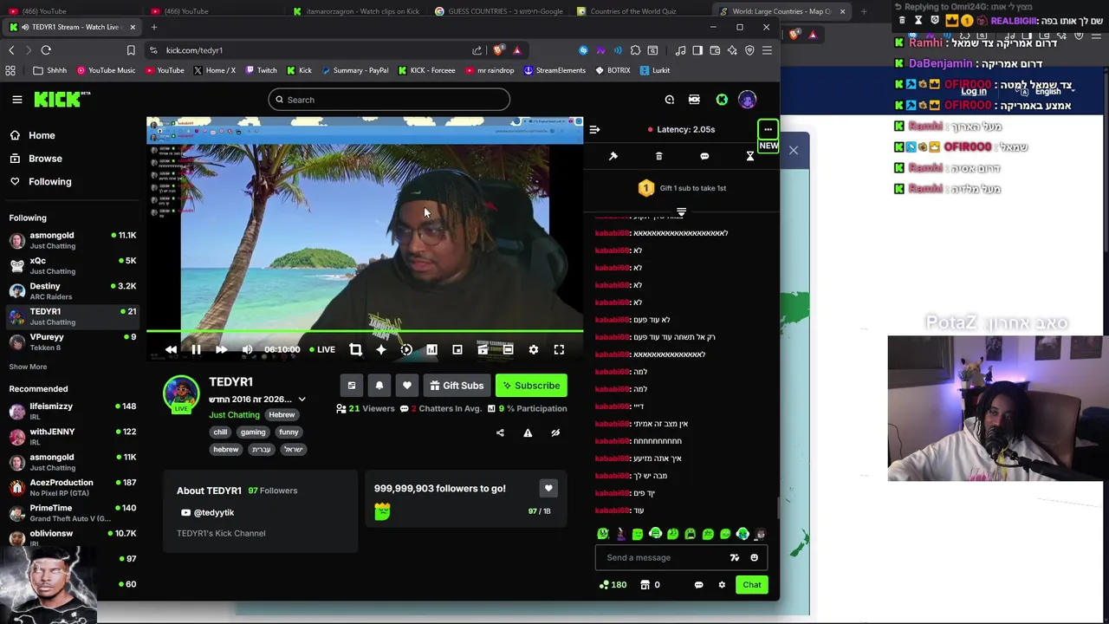This screenshot has width=1109, height=624.
Task: Toggle picture-in-picture mode in player
Action: click(457, 349)
